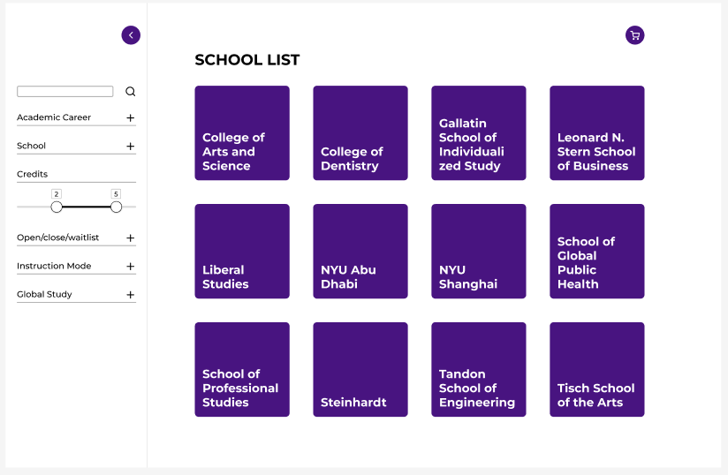Select the College of Dentistry tile
This screenshot has height=475, width=728.
(x=360, y=132)
